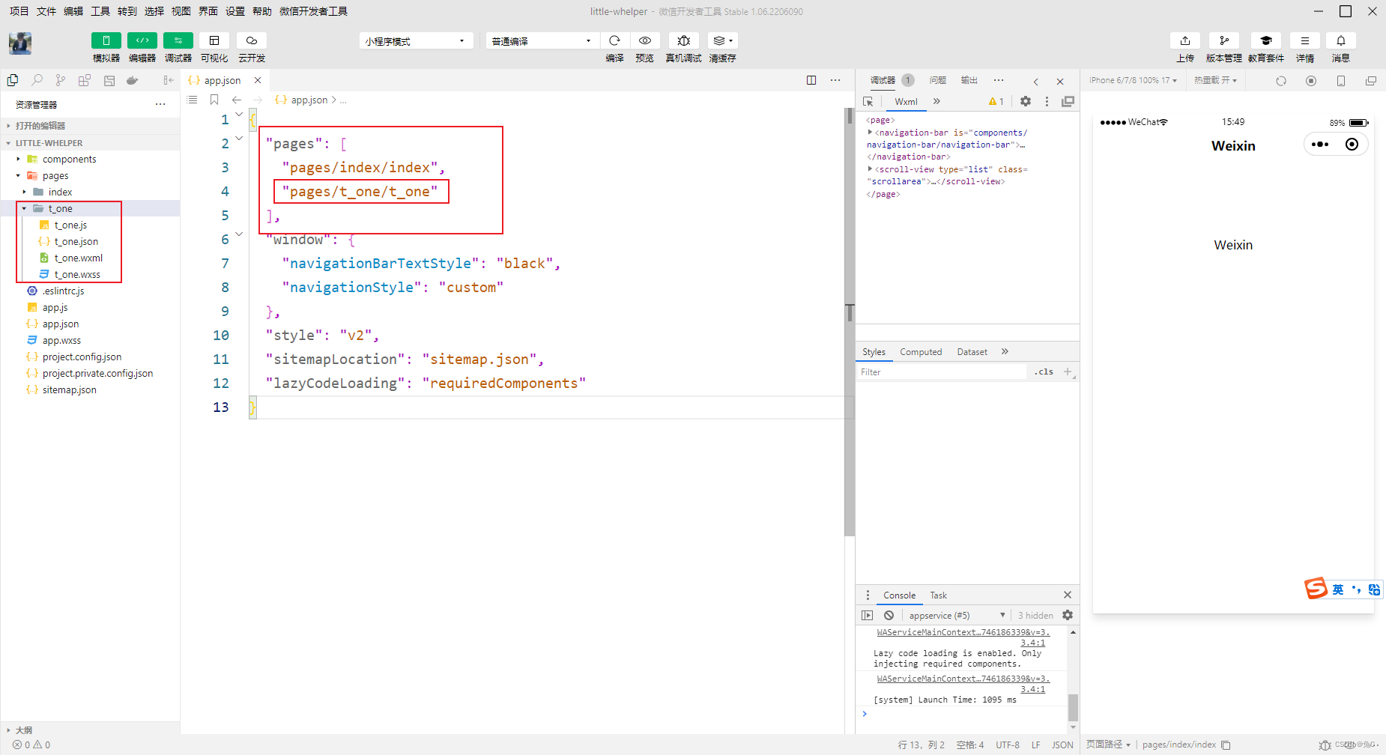The image size is (1386, 755).
Task: Click the element inspector select icon
Action: pos(868,102)
